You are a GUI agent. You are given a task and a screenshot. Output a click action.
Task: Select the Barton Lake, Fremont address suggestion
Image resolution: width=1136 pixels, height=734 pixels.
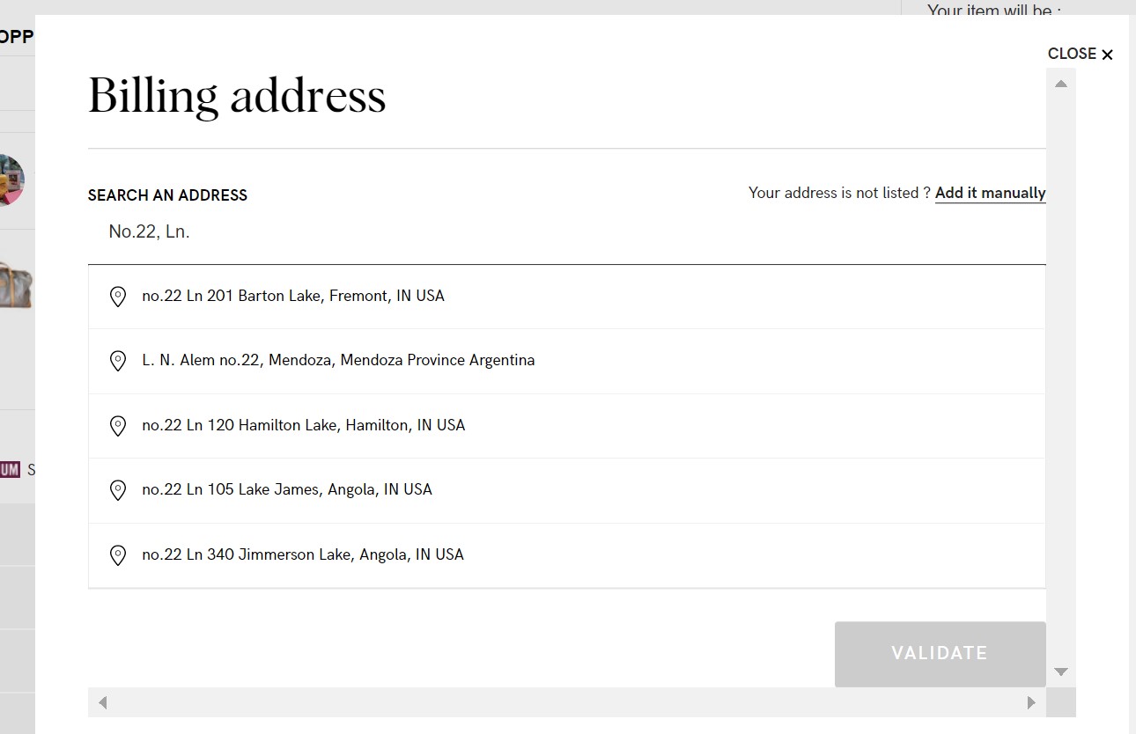tap(293, 297)
